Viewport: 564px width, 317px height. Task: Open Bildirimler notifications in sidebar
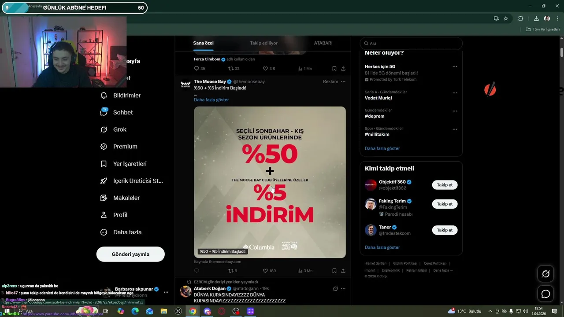click(121, 95)
